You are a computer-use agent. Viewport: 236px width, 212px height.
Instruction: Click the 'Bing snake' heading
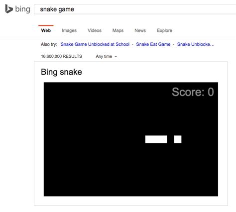(61, 72)
